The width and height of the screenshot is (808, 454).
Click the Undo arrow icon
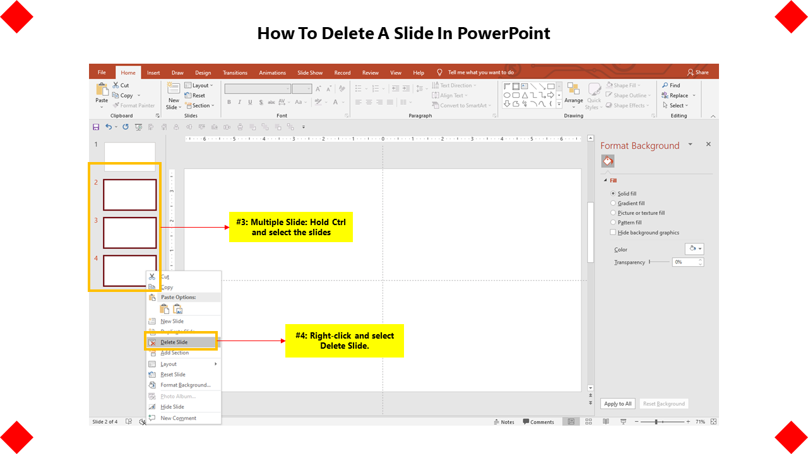(x=109, y=127)
